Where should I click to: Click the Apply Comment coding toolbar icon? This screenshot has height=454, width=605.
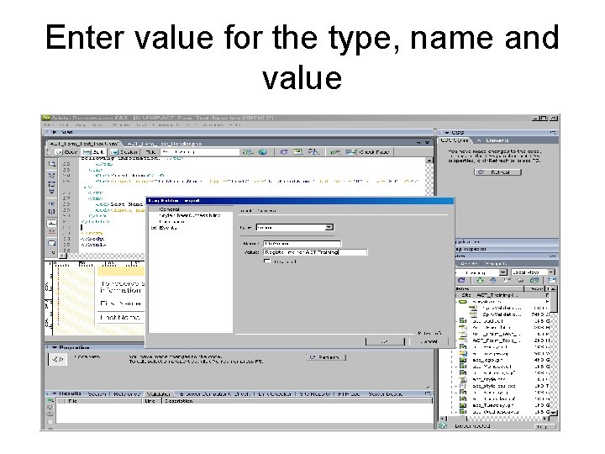(x=52, y=243)
